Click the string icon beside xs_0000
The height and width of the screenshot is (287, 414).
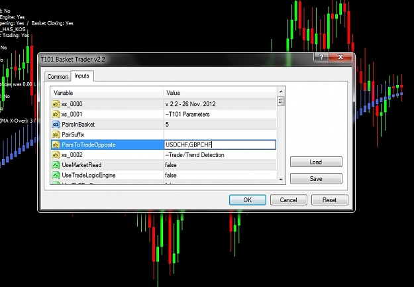56,104
